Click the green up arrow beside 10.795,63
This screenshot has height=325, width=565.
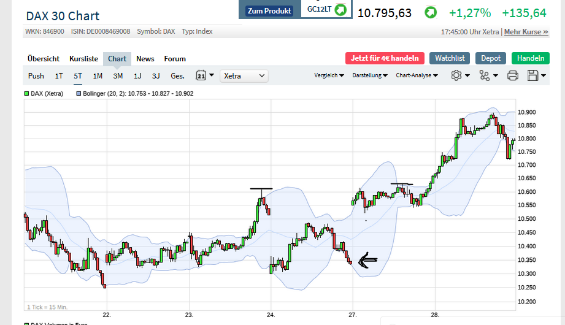pos(431,12)
